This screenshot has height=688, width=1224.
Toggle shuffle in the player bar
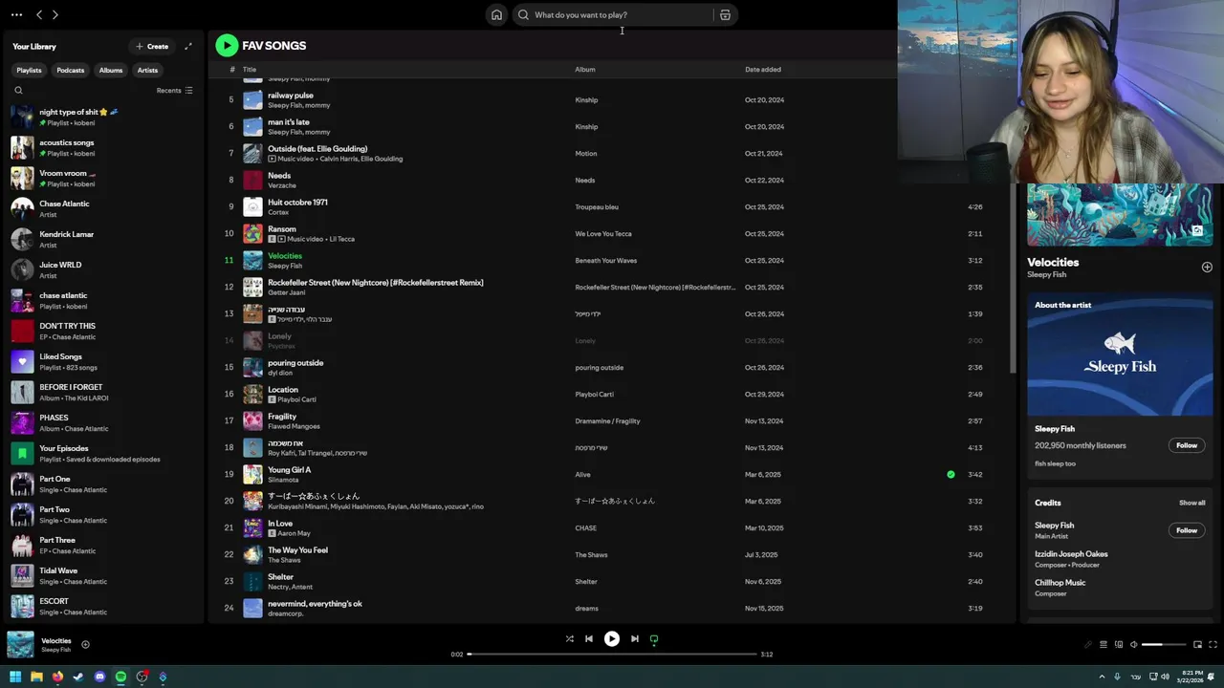pos(569,638)
